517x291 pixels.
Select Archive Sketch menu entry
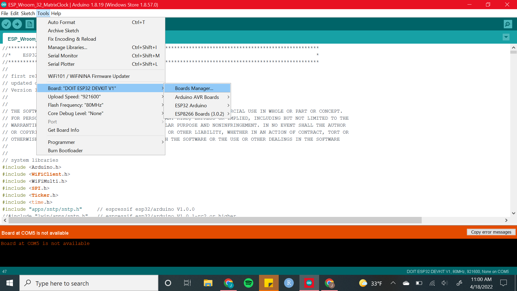pyautogui.click(x=101, y=31)
